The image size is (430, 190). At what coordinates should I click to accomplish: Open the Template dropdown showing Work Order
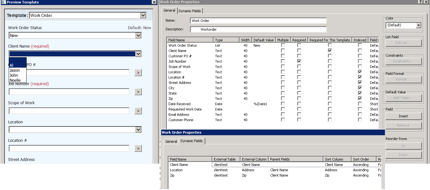point(143,15)
